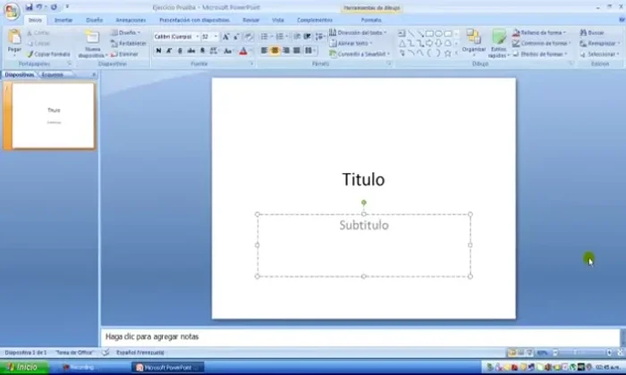
Task: Save the presentation from quick access toolbar
Action: coord(29,6)
